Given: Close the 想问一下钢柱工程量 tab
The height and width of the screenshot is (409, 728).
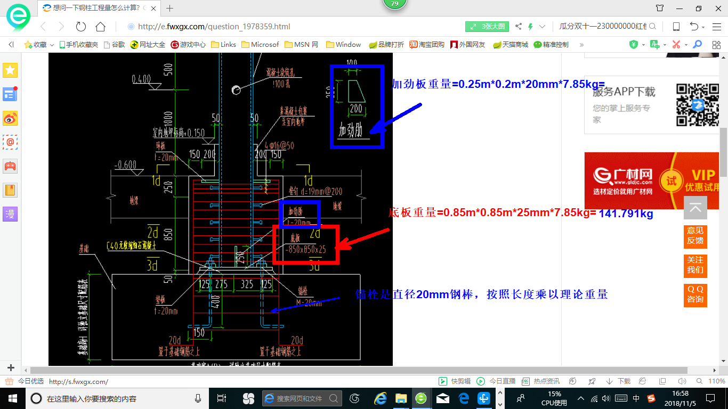Looking at the screenshot, I should 154,8.
